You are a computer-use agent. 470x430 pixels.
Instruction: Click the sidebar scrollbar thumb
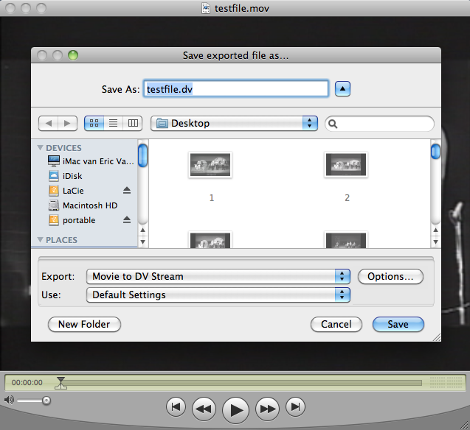point(142,155)
